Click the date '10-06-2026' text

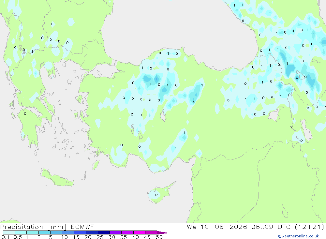pos(224,227)
